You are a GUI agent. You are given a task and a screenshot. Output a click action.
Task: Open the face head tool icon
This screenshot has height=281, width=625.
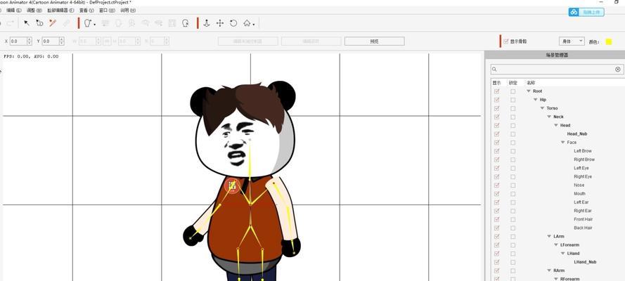89,23
